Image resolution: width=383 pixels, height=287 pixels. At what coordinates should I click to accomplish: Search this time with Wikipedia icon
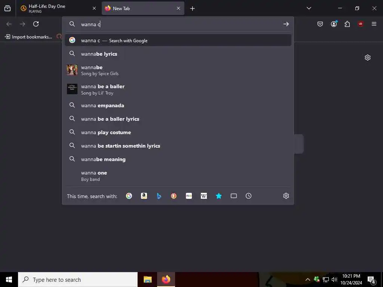(x=204, y=196)
